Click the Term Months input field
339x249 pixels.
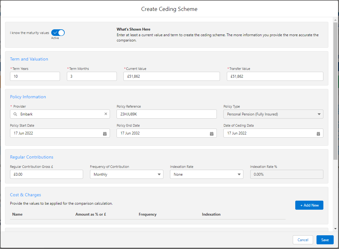[92, 76]
